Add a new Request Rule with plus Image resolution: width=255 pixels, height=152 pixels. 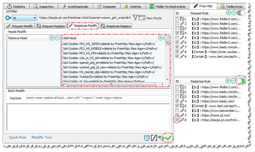click(x=228, y=13)
